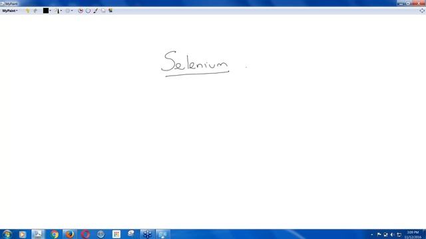Click the red round toolbar icon
Viewport: 426px width, 239px height.
(x=81, y=11)
